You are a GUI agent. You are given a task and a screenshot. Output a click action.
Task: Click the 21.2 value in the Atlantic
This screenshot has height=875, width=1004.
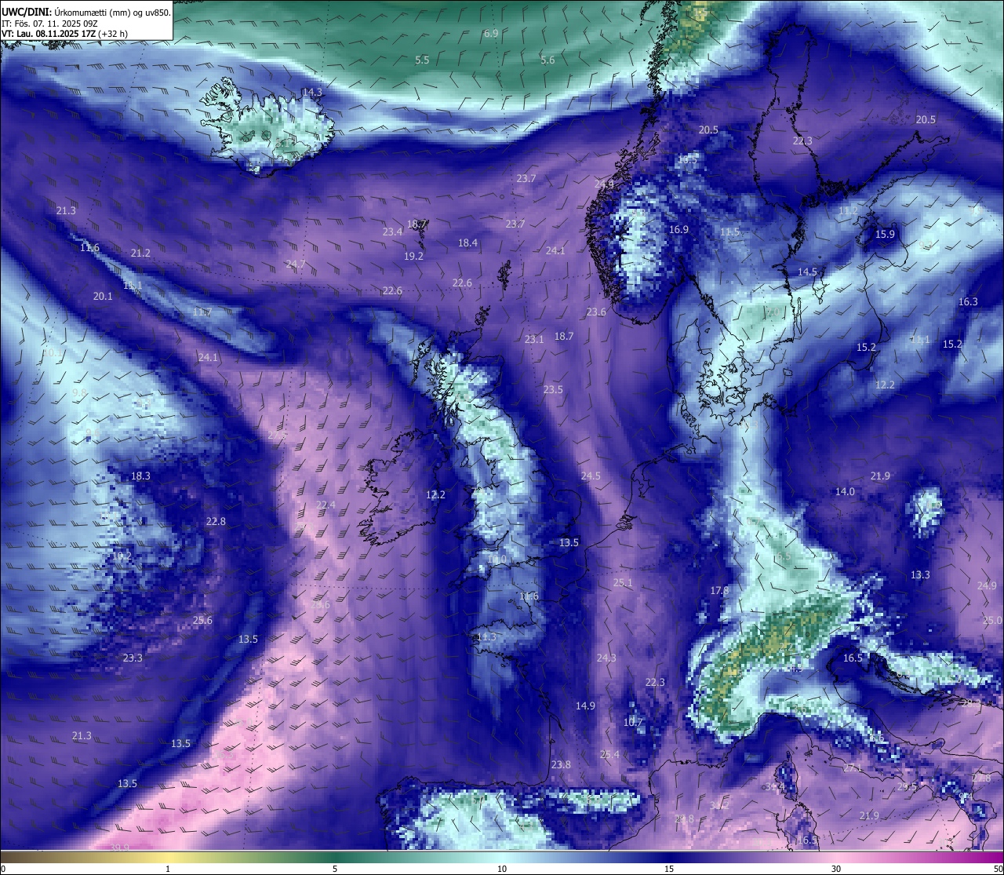click(x=140, y=253)
